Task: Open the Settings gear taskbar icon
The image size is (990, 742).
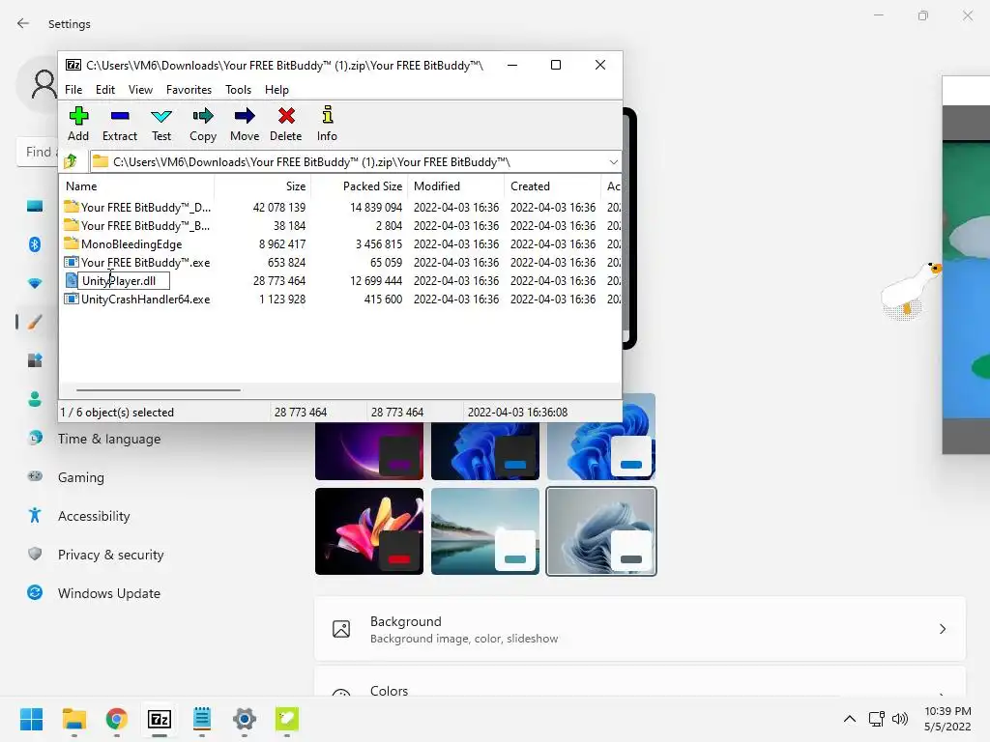Action: coord(245,719)
